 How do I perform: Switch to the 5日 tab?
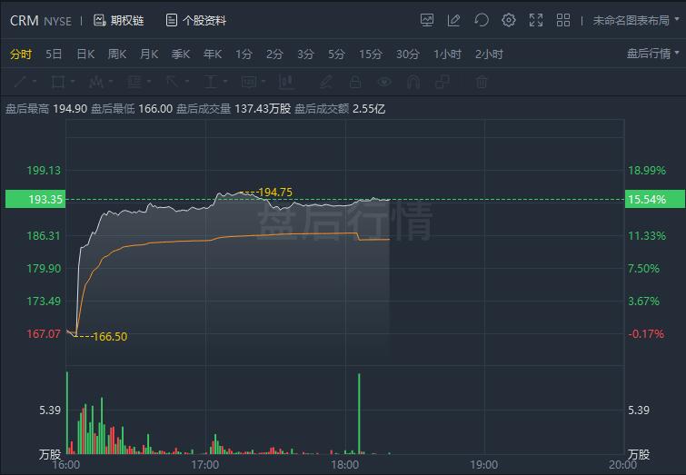(54, 54)
